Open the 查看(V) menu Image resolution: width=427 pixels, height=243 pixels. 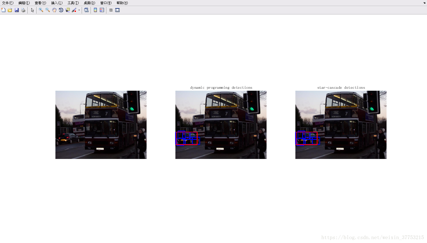[40, 3]
